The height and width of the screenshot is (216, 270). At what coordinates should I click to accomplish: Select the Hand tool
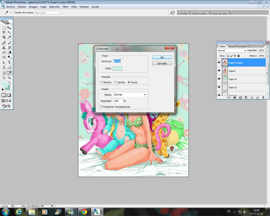(x=4, y=78)
